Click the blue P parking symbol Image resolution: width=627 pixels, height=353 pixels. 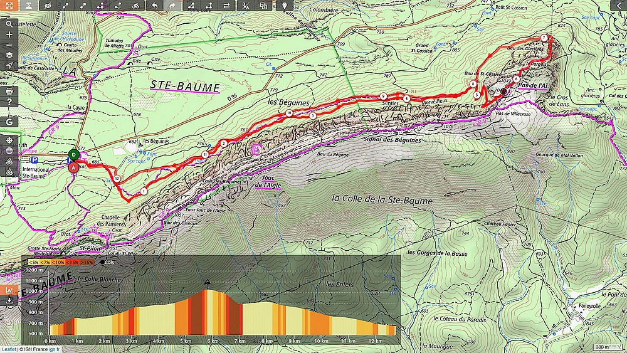coord(34,160)
